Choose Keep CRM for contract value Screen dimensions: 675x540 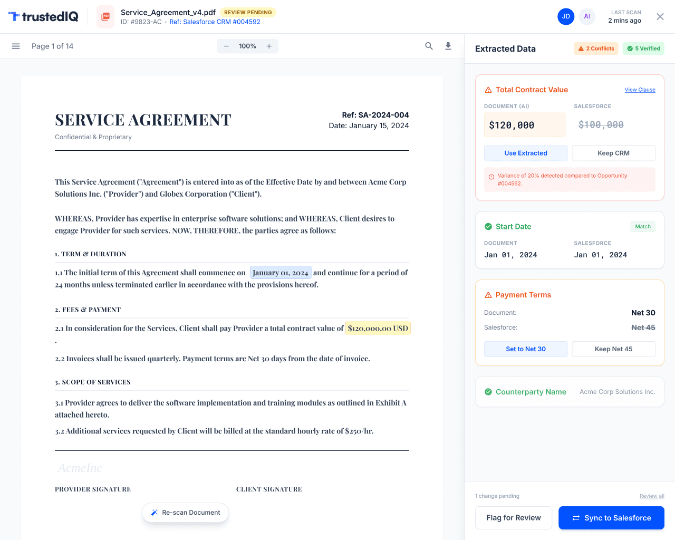point(614,153)
